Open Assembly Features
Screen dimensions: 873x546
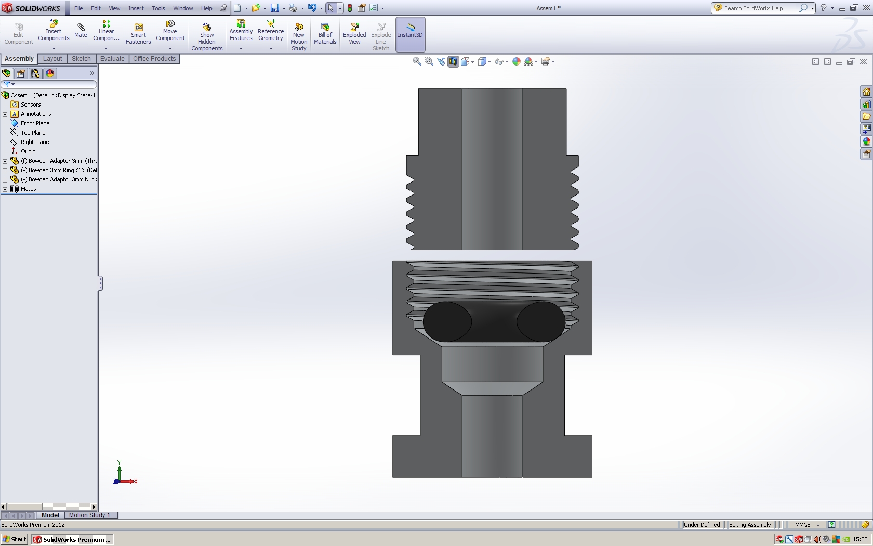tap(241, 31)
